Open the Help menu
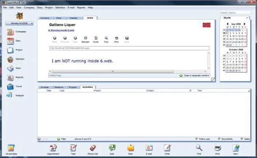The height and width of the screenshot is (158, 257). click(90, 8)
